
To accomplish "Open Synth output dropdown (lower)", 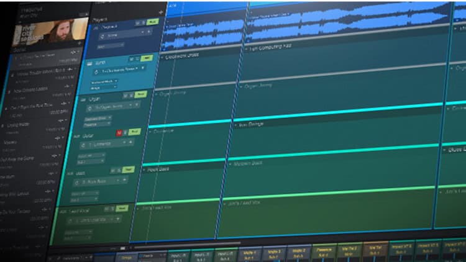I will (x=103, y=88).
